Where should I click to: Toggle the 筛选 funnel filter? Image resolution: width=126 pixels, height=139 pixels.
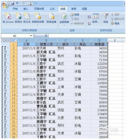[x=106, y=18]
